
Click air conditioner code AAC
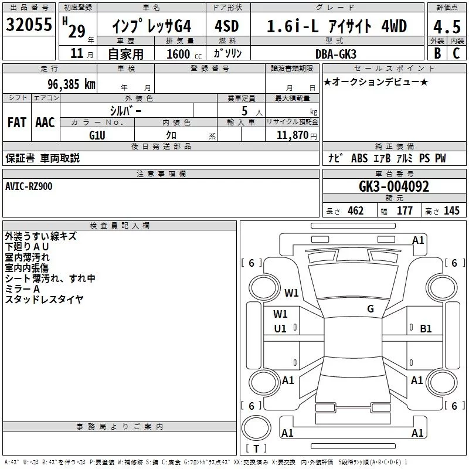pyautogui.click(x=45, y=123)
